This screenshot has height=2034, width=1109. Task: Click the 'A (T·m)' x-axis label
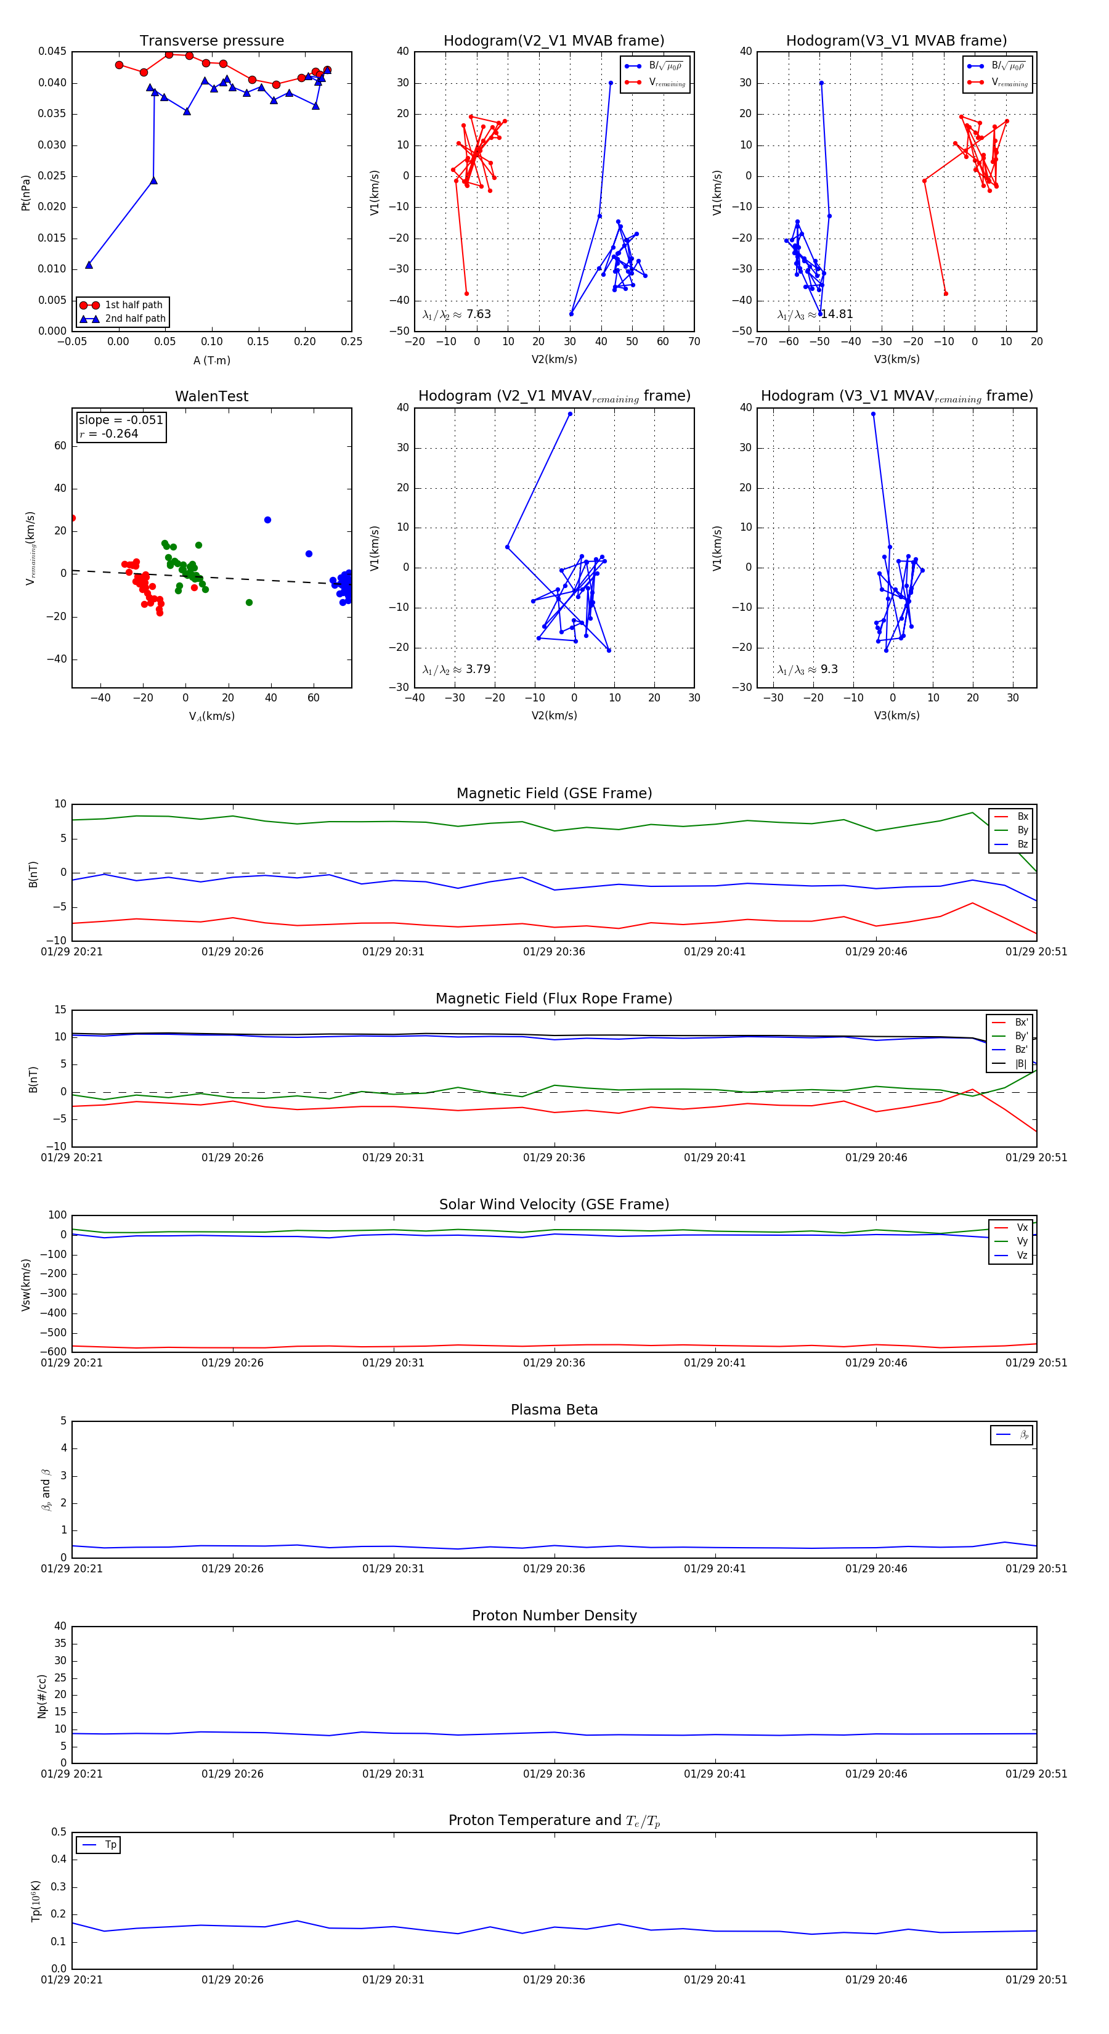pos(211,360)
